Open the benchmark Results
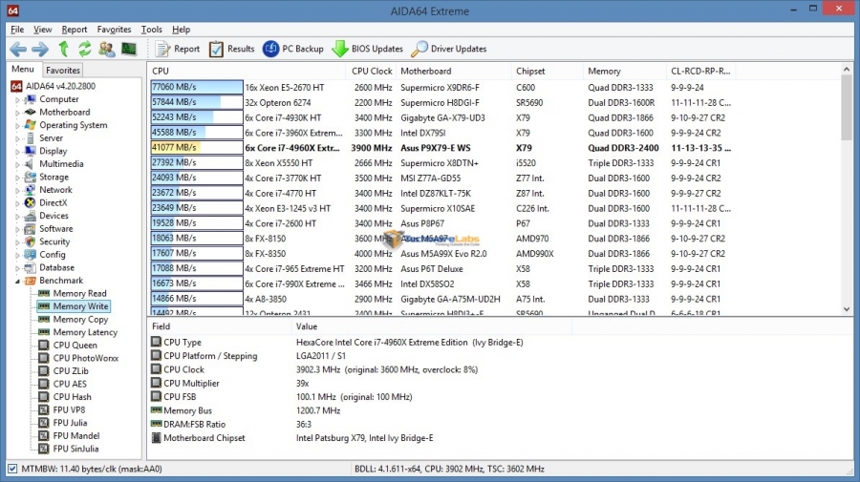This screenshot has width=860, height=482. pyautogui.click(x=231, y=49)
